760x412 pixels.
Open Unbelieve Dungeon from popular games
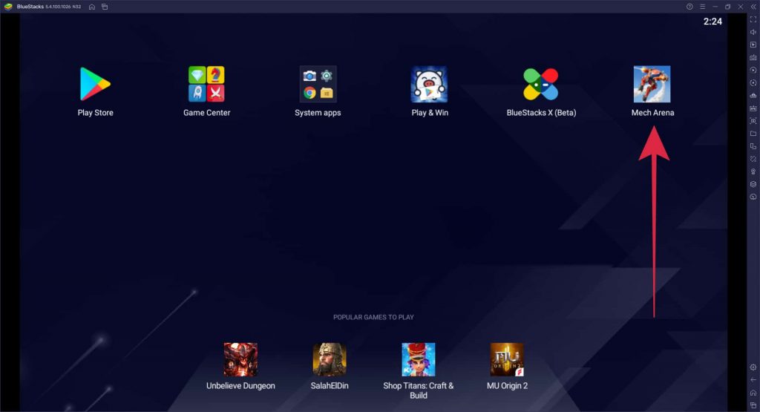click(240, 359)
